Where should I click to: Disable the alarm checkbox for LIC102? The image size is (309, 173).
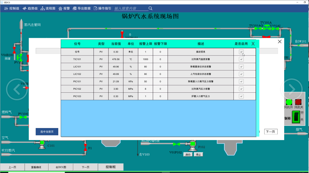pos(241,74)
